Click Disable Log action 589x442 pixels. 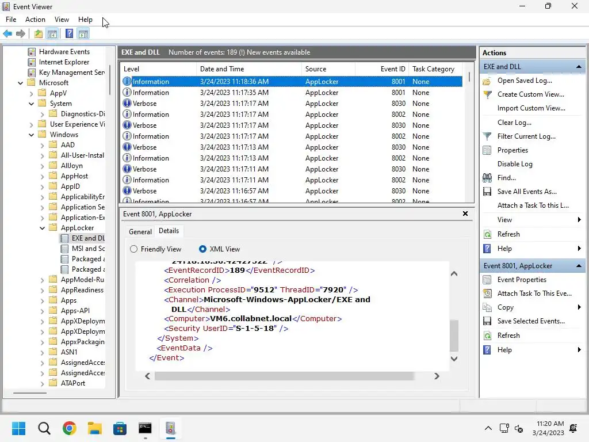pos(515,164)
